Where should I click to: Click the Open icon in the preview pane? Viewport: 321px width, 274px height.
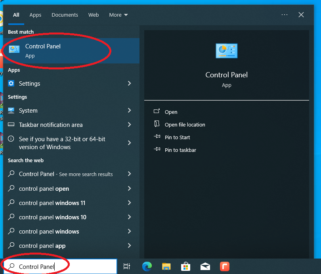[x=157, y=111]
